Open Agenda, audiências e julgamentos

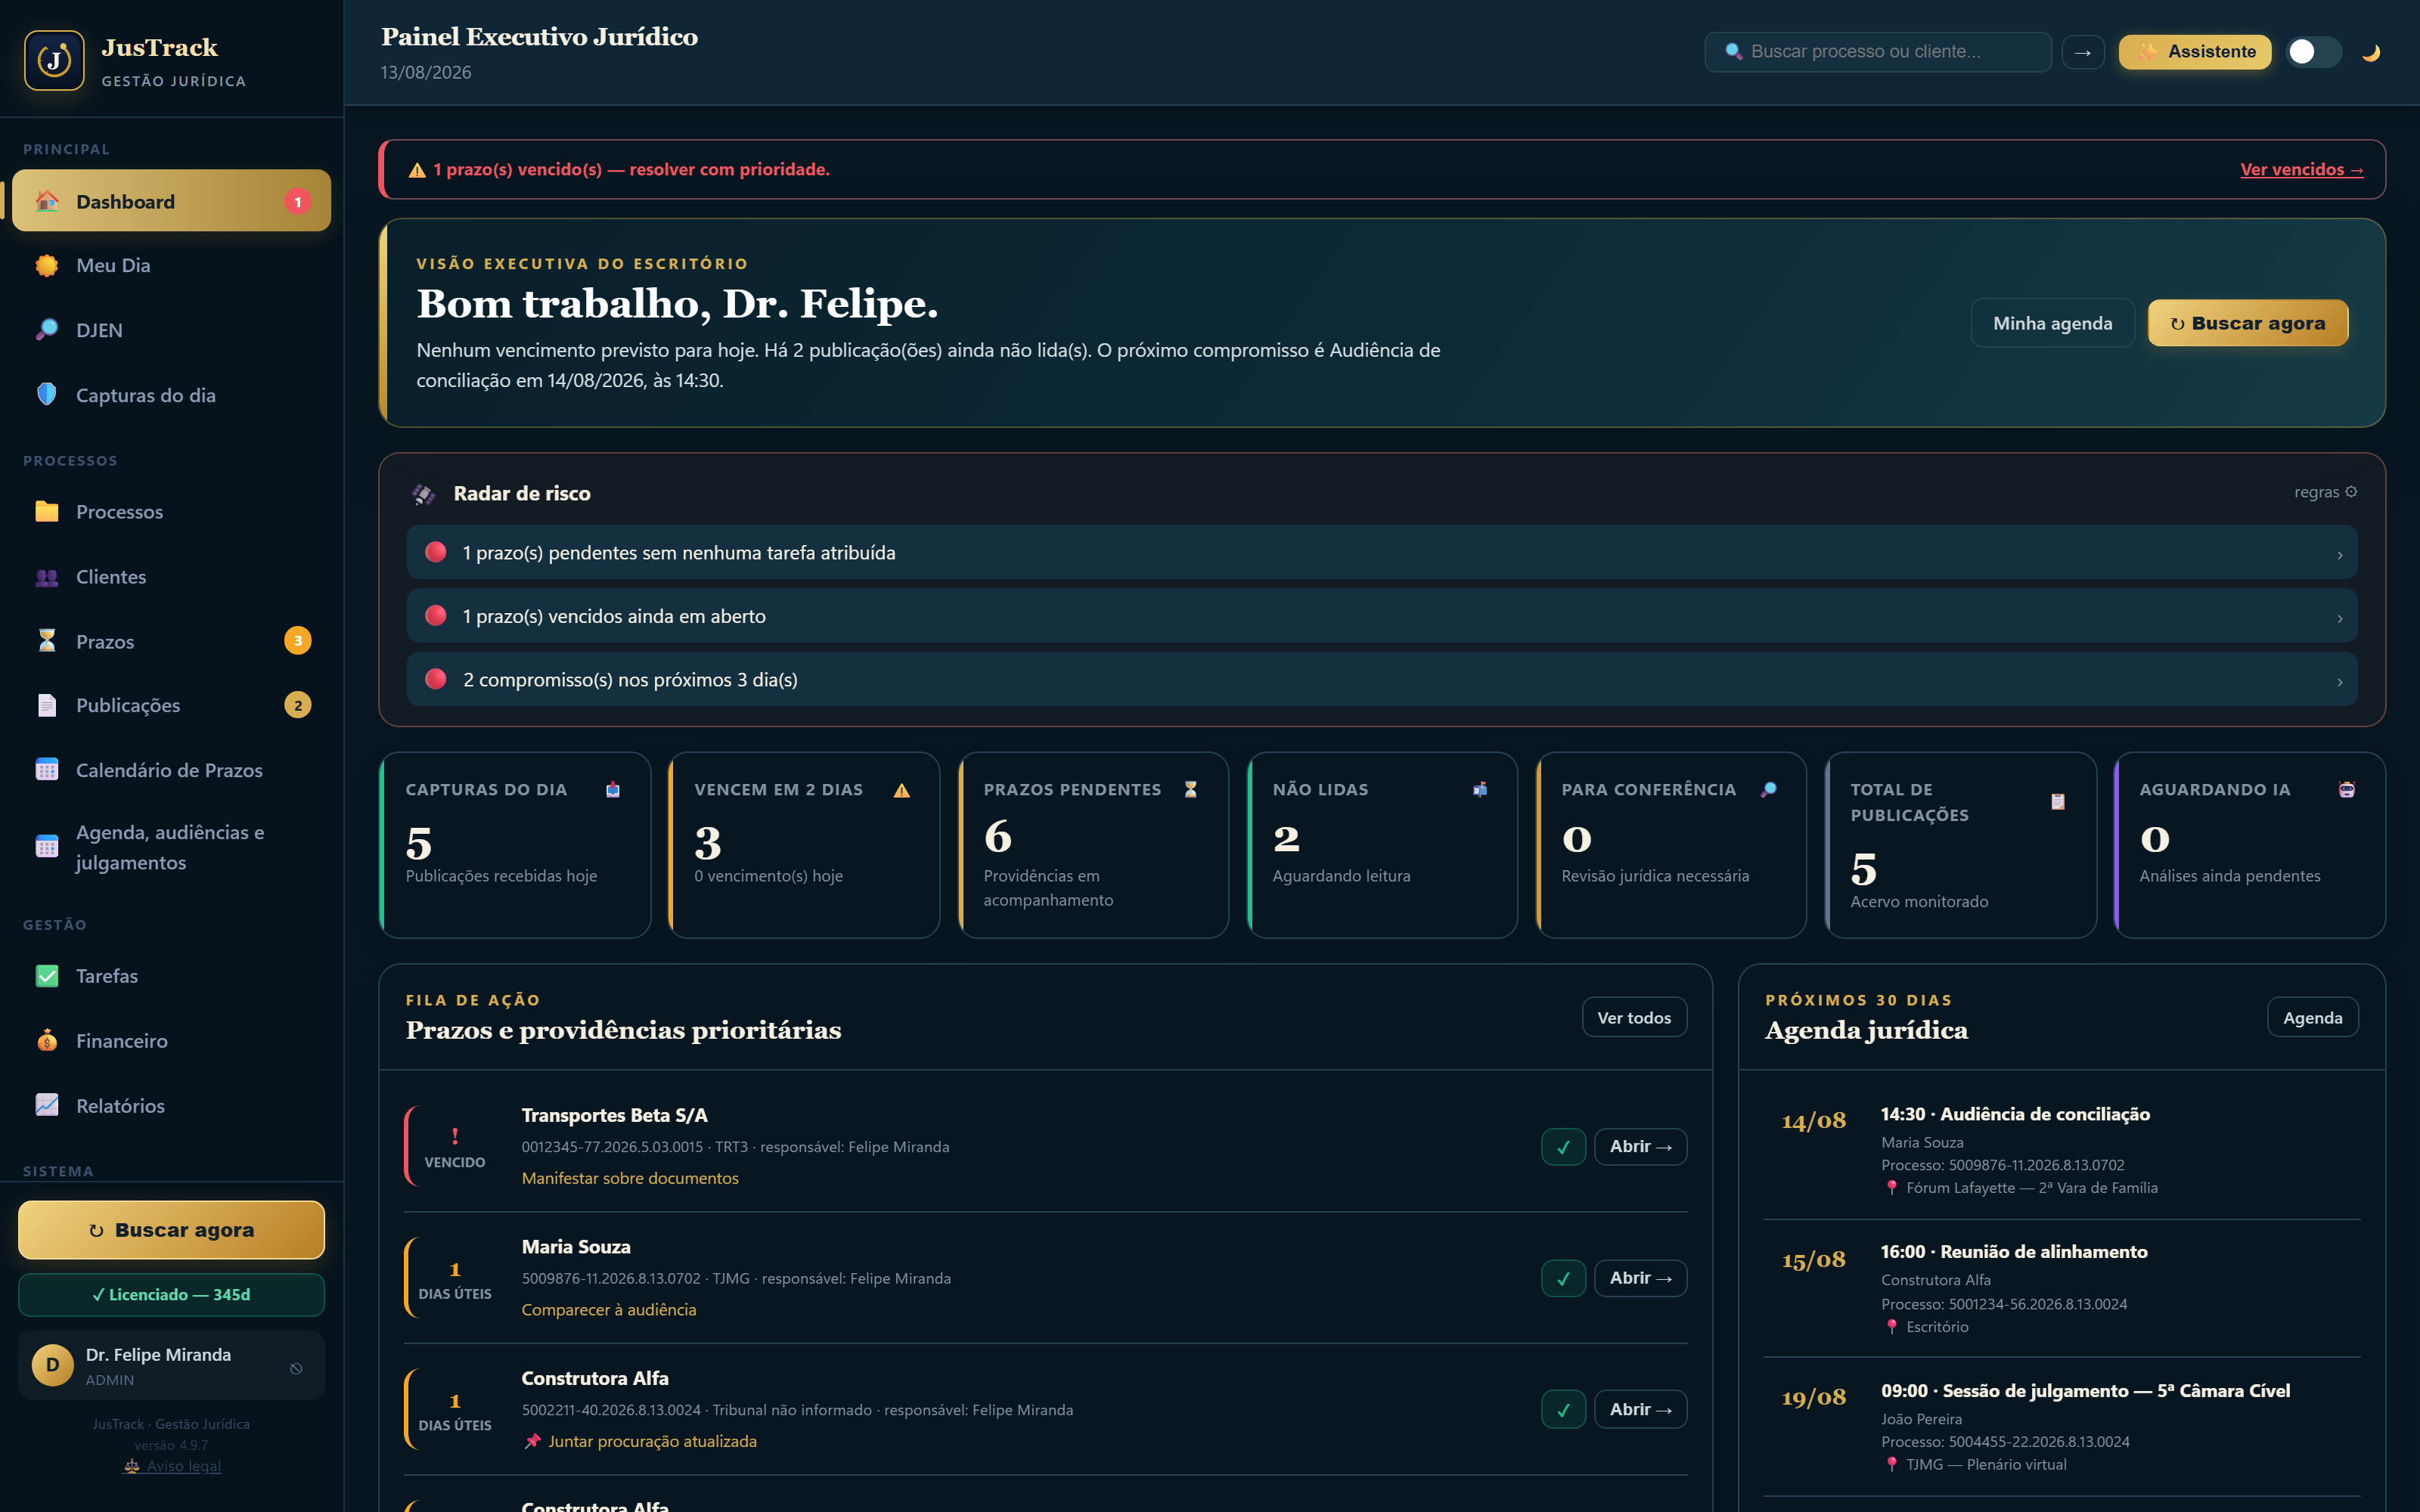[172, 847]
